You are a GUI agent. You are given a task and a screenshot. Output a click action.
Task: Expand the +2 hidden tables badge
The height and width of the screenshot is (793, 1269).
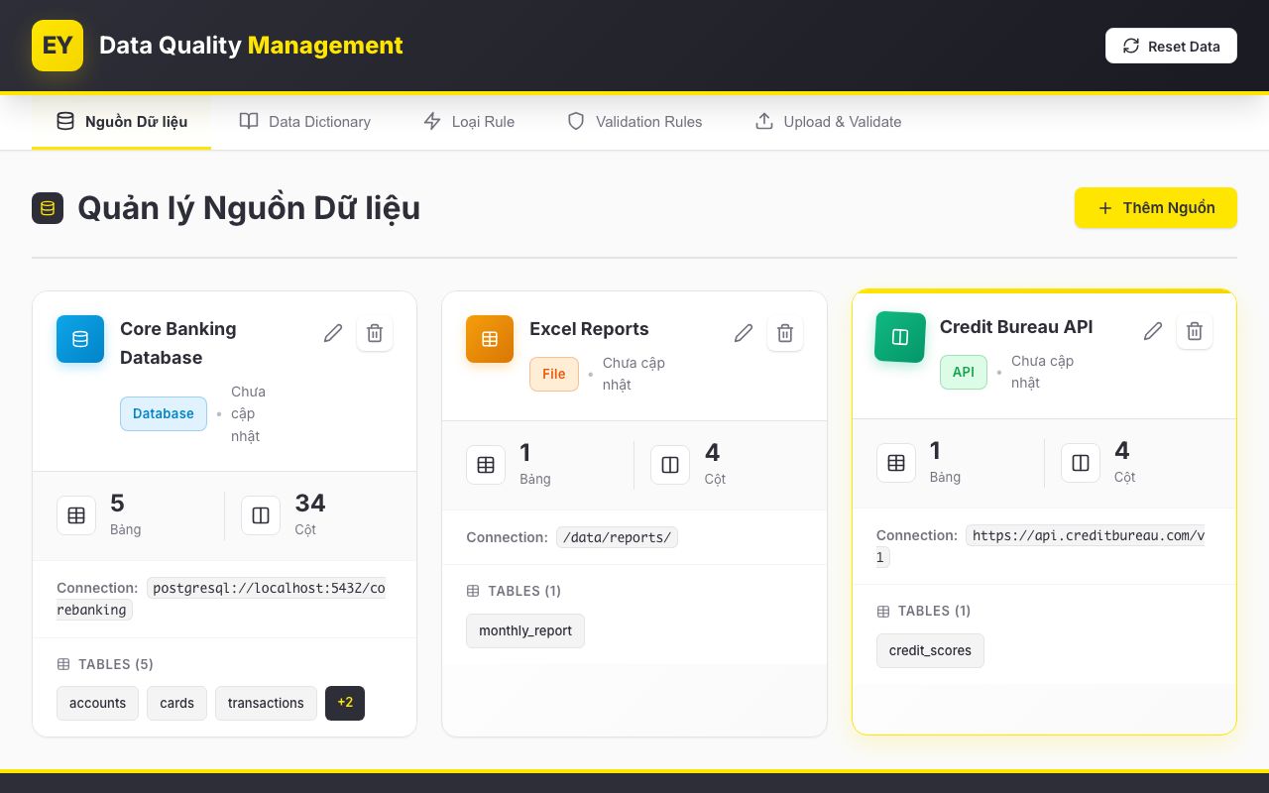pyautogui.click(x=345, y=703)
